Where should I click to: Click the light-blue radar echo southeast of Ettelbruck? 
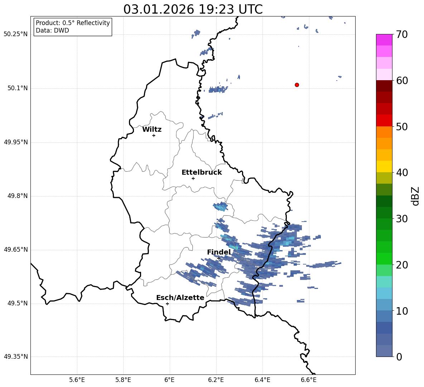(x=221, y=207)
